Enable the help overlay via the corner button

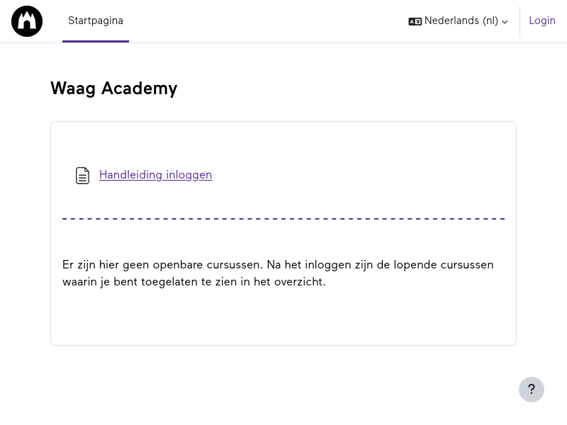pyautogui.click(x=532, y=390)
